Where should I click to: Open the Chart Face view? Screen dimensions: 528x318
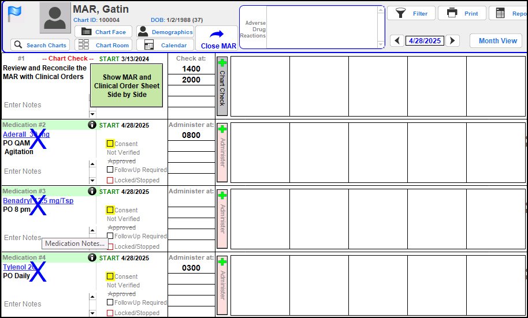pyautogui.click(x=103, y=32)
